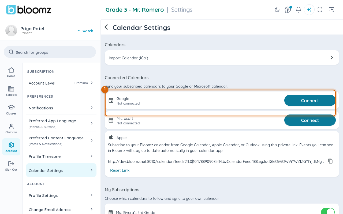
Task: Click the Ms. Rivera's 3rd Grade calendar icon
Action: point(111,212)
